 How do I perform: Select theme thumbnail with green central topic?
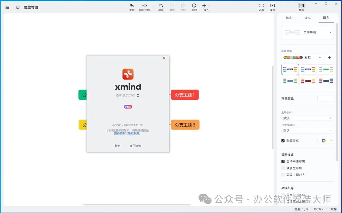coord(326,69)
